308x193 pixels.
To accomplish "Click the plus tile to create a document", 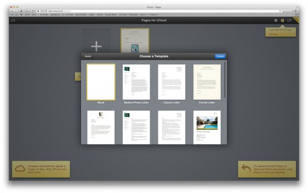I will pyautogui.click(x=96, y=41).
